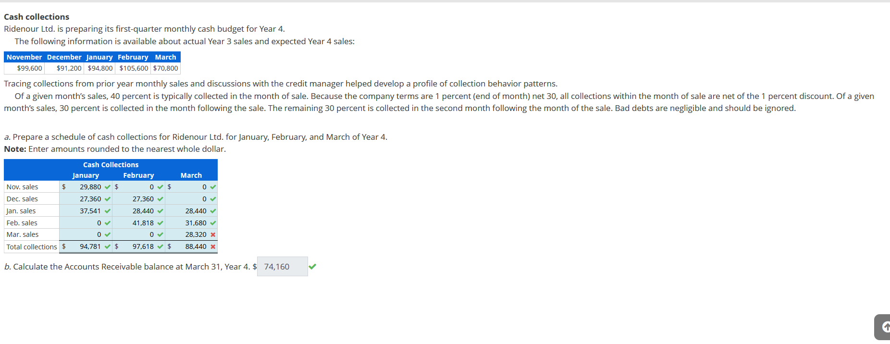890x344 pixels.
Task: Select the March column header in Cash Collections table
Action: tap(191, 175)
